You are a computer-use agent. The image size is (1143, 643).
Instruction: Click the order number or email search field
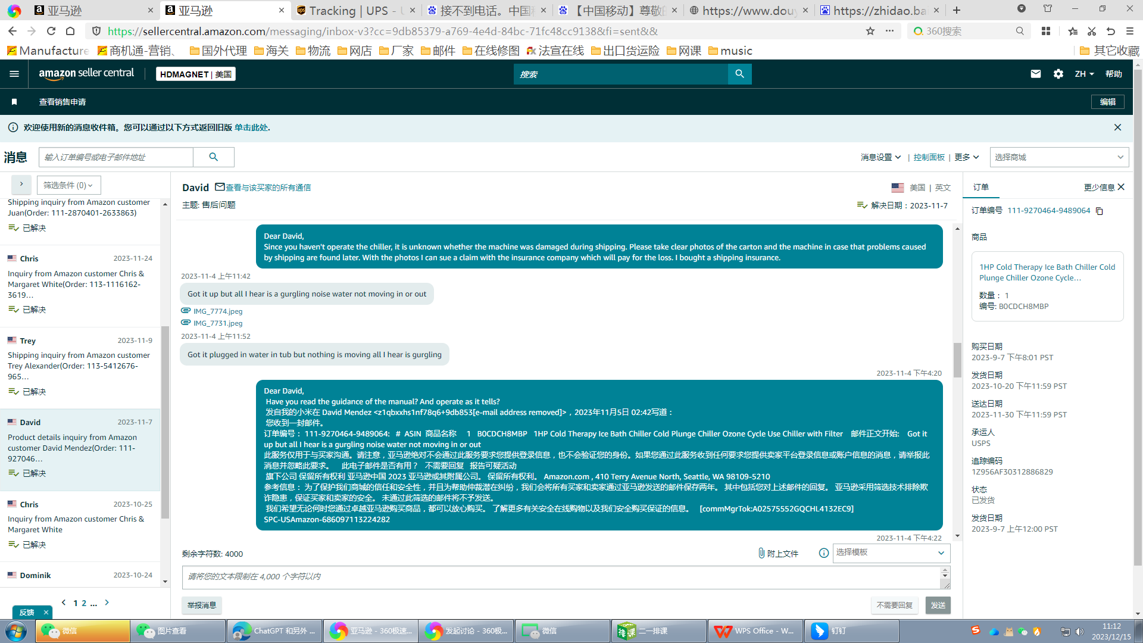pyautogui.click(x=116, y=157)
